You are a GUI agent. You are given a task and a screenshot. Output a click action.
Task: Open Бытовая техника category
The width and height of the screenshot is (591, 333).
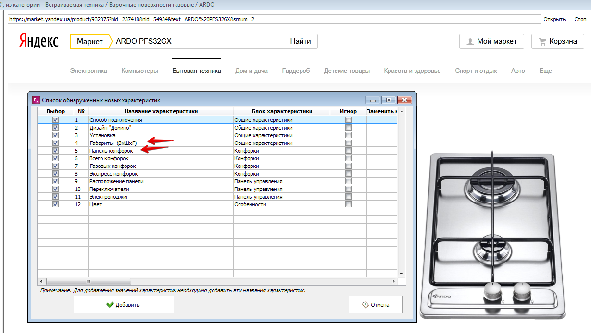197,71
